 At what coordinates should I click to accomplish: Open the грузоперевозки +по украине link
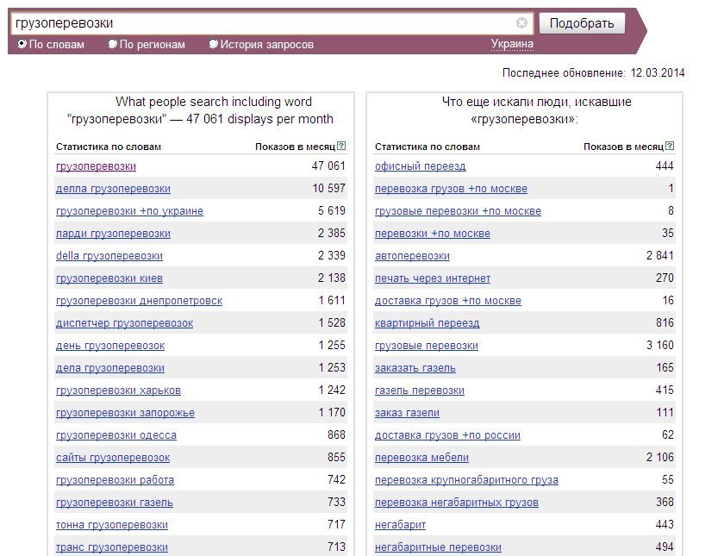(129, 211)
